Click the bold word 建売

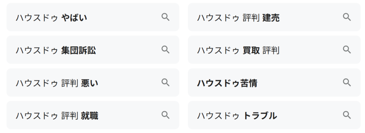[271, 18]
